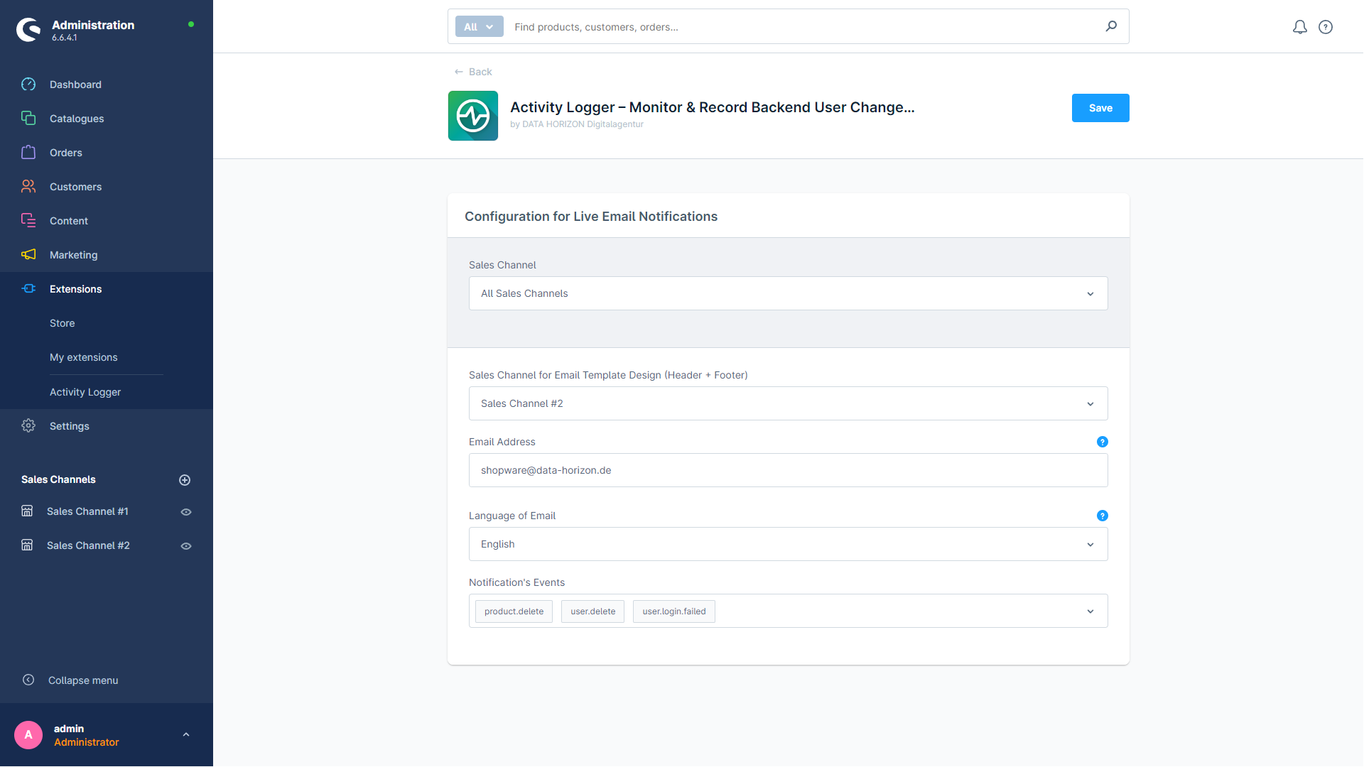The height and width of the screenshot is (767, 1364).
Task: Click the Save button
Action: point(1100,108)
